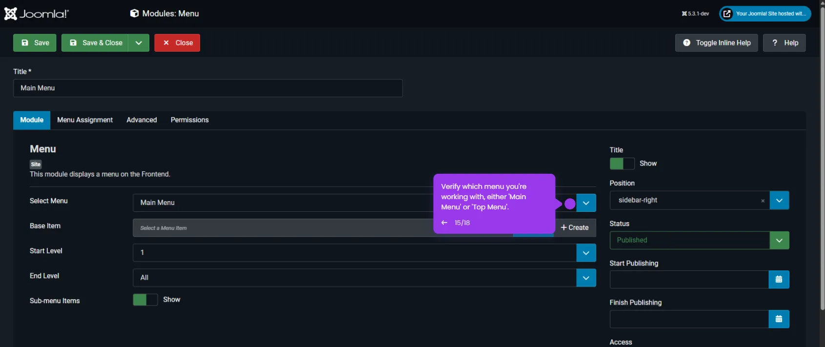Expand the Start Level dropdown
Viewport: 825px width, 347px height.
[586, 253]
